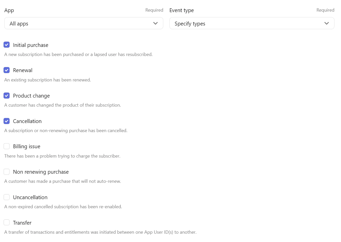341x242 pixels.
Task: Click the Required label beside App
Action: [x=154, y=10]
